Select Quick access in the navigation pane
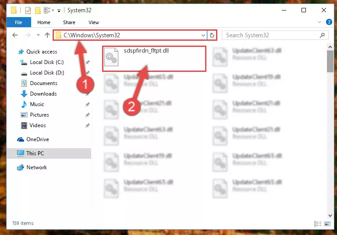The image size is (337, 235). [x=42, y=52]
